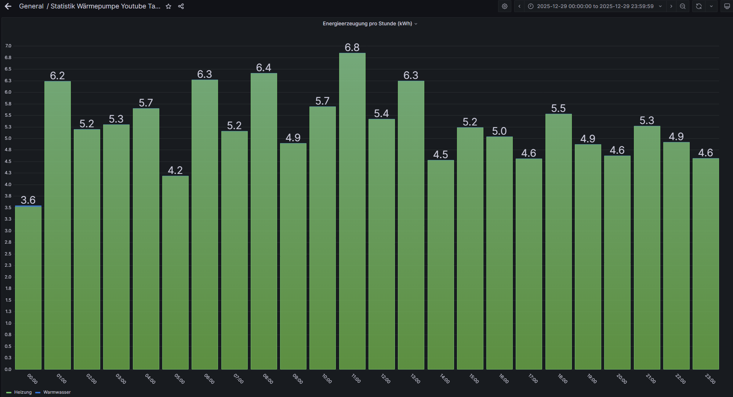Go back with the arrow icon
The width and height of the screenshot is (733, 397).
coord(8,6)
